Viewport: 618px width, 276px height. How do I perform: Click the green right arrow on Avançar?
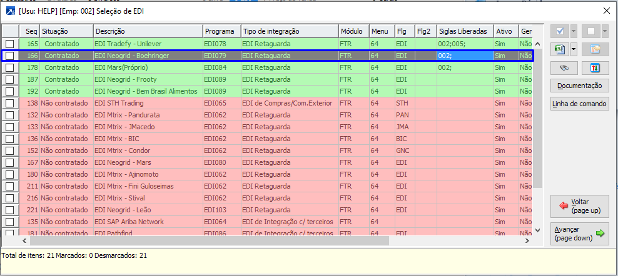coord(600,234)
